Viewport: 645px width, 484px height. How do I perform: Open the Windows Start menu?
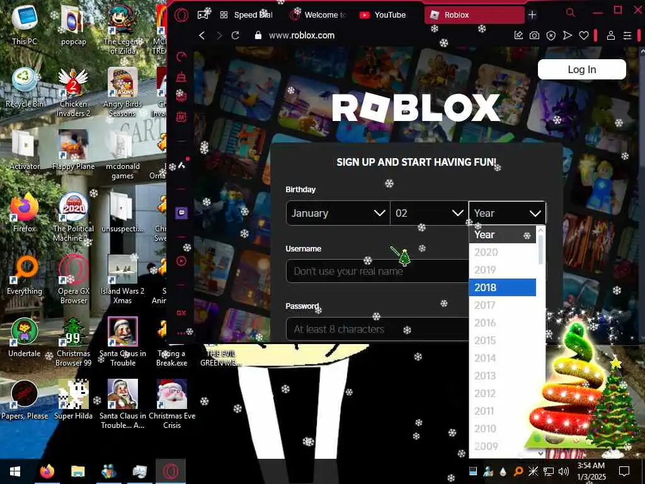(x=15, y=471)
